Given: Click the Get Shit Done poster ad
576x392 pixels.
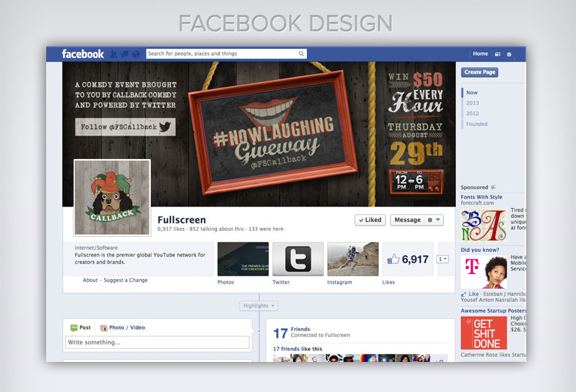Looking at the screenshot, I should click(x=484, y=333).
